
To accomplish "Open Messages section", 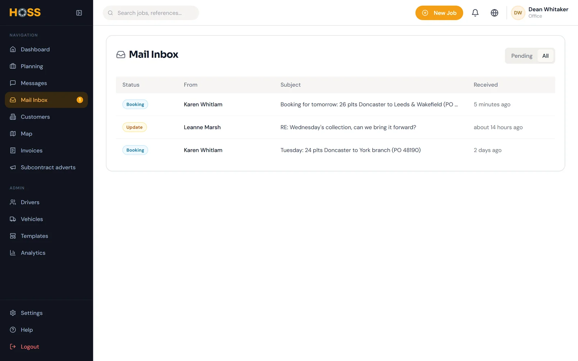I will click(x=46, y=83).
